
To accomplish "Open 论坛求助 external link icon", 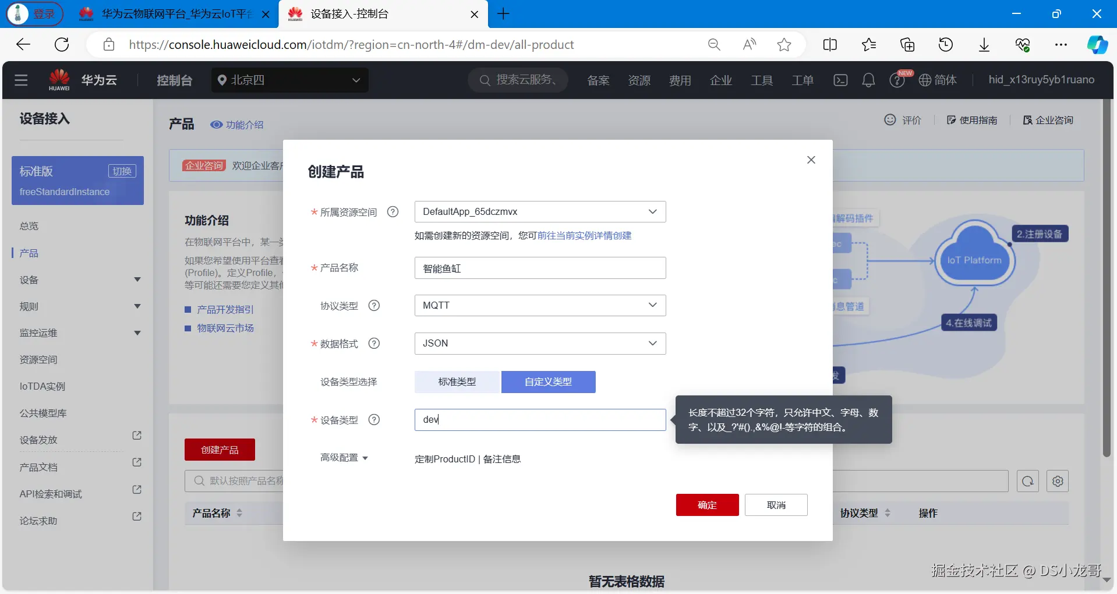I will [137, 517].
